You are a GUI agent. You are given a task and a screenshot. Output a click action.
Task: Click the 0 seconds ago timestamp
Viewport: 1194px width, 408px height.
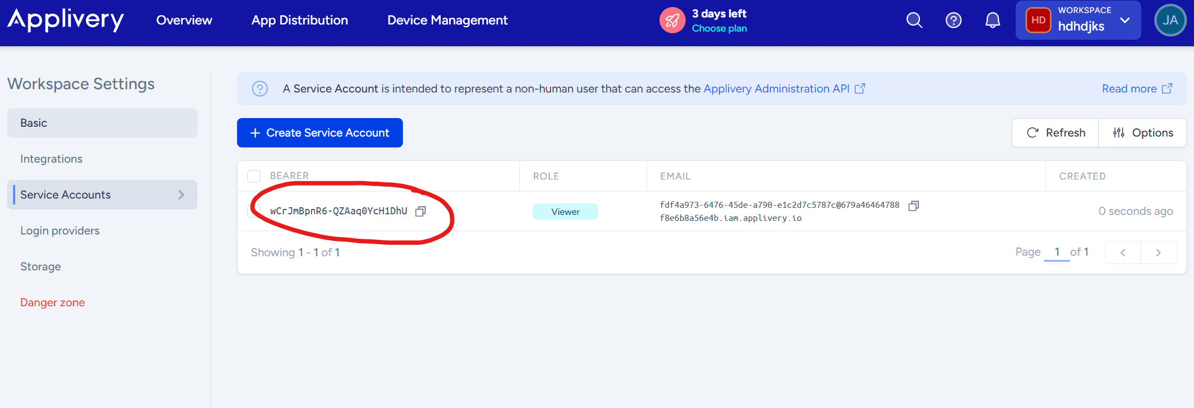[x=1136, y=211]
